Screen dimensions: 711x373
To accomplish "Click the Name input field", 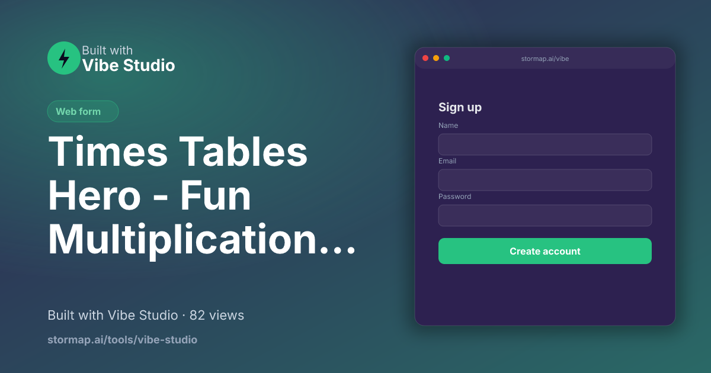I will [545, 144].
